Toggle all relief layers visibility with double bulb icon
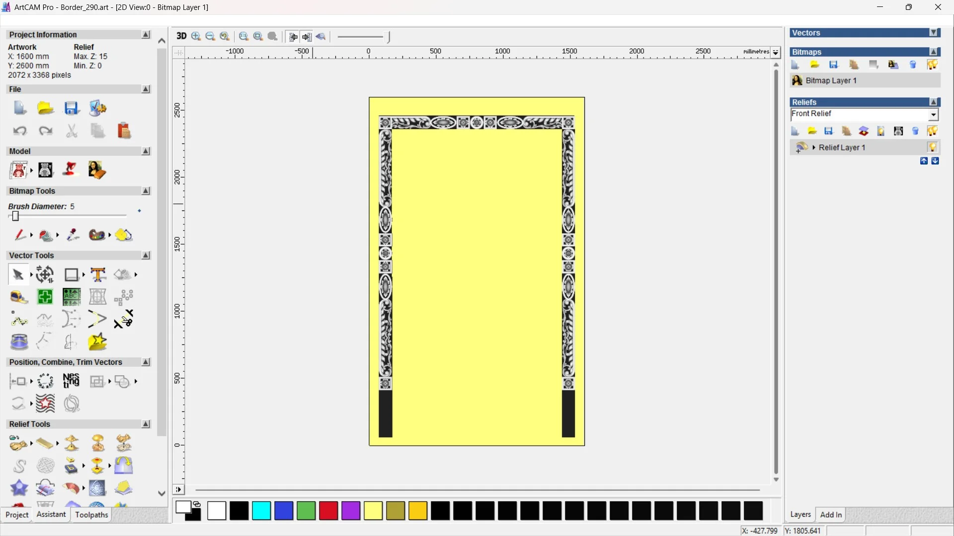The image size is (954, 536). 933,131
